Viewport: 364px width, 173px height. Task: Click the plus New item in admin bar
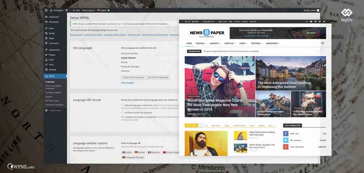[x=76, y=10]
